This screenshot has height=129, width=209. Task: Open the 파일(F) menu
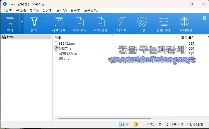[x=7, y=11]
